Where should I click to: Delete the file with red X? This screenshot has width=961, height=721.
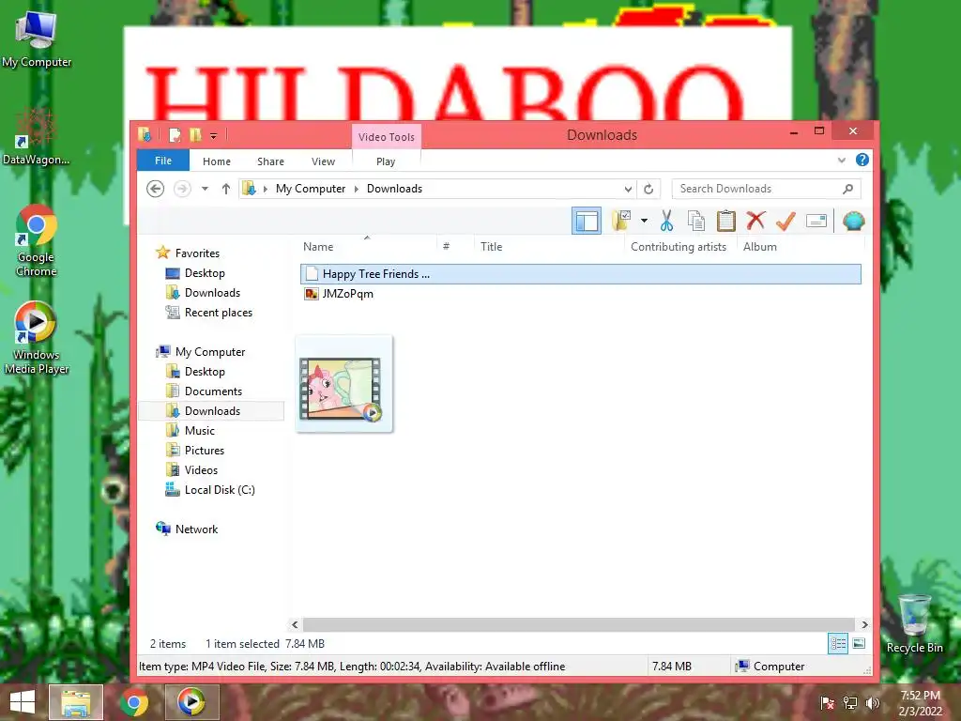[755, 221]
